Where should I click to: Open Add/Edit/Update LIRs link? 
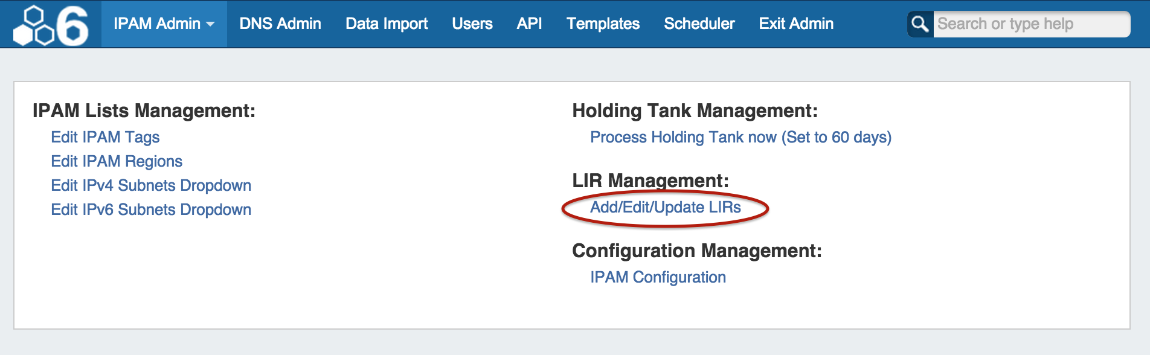pyautogui.click(x=665, y=207)
